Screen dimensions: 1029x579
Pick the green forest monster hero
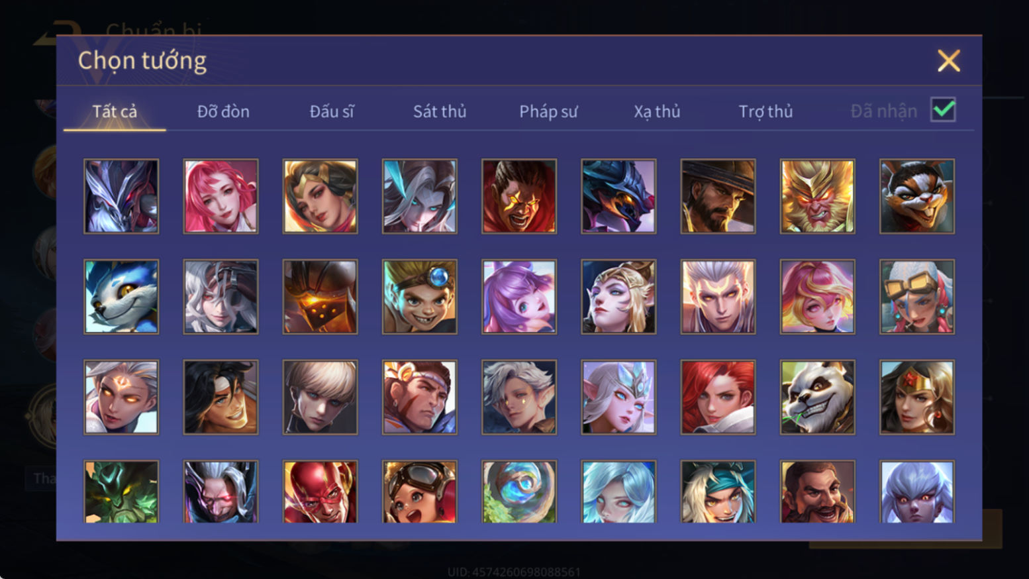point(121,492)
